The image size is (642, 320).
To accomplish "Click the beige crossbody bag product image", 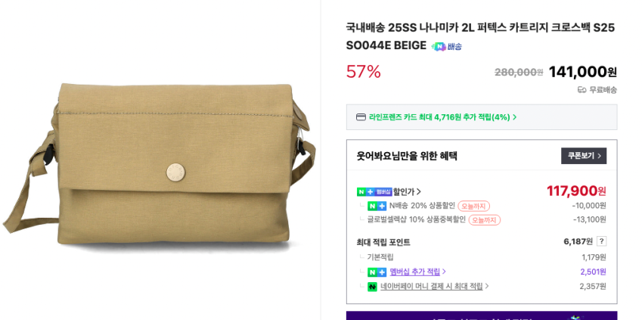I will (x=159, y=164).
